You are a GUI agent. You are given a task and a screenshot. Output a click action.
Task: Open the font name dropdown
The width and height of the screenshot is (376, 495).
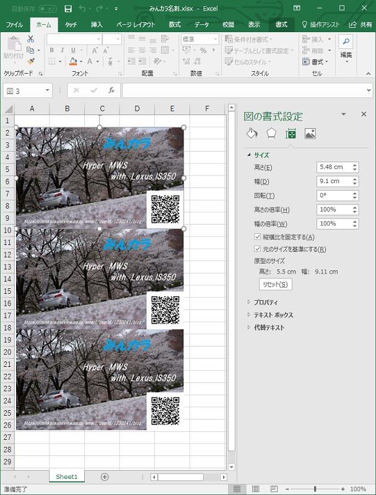[99, 39]
